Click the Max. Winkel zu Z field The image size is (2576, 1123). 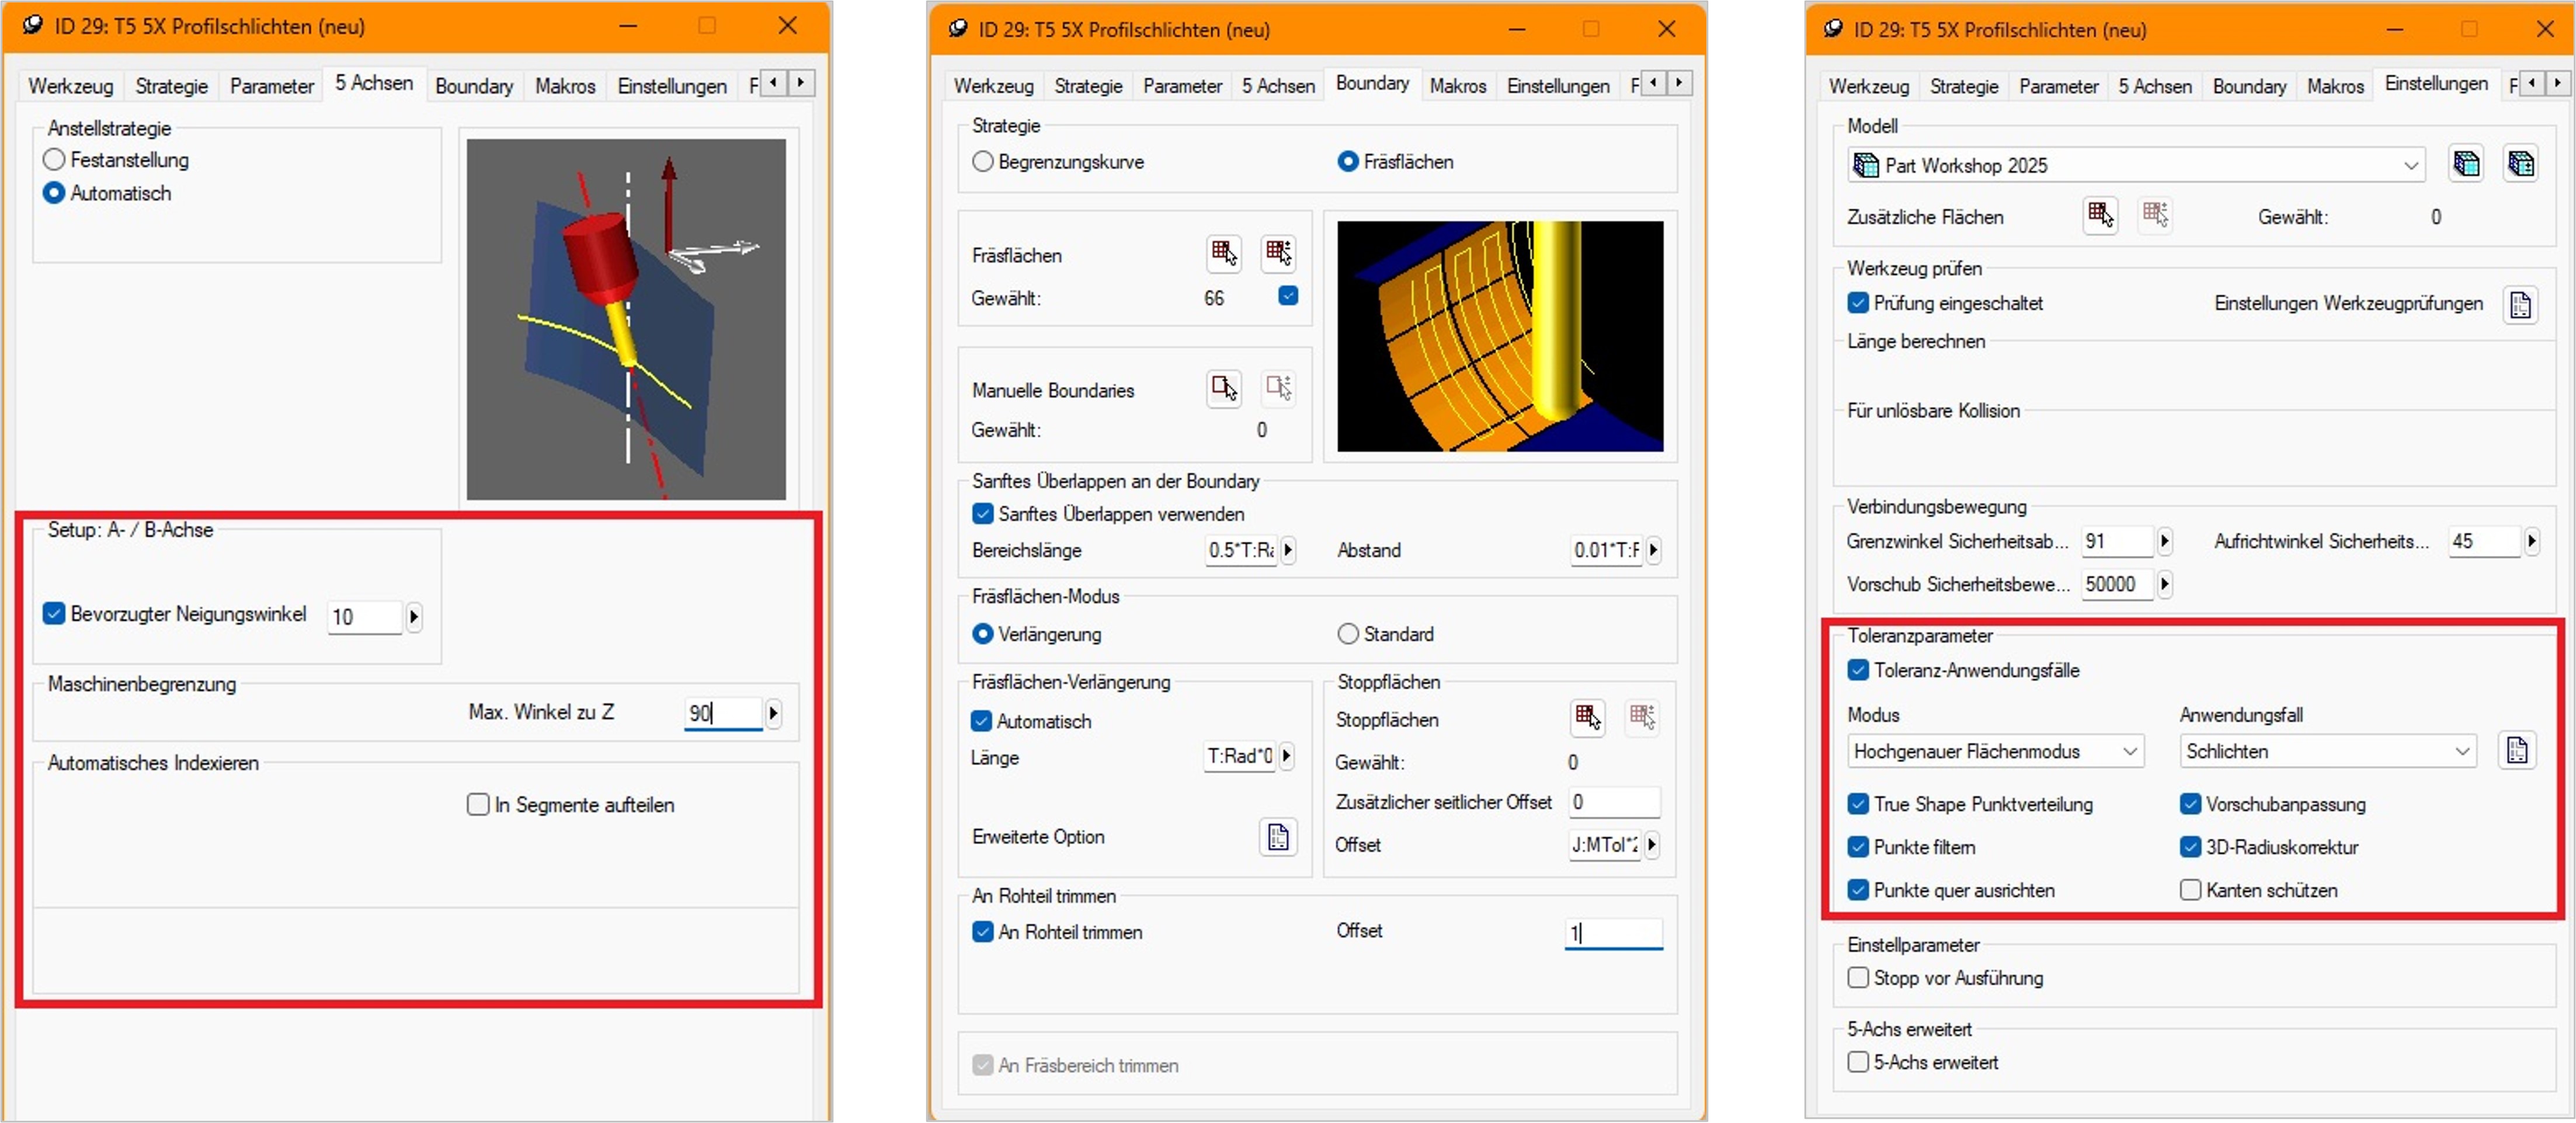[723, 713]
